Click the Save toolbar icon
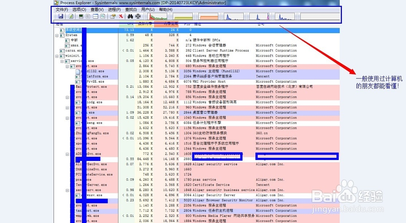The height and width of the screenshot is (223, 406). pyautogui.click(x=60, y=16)
